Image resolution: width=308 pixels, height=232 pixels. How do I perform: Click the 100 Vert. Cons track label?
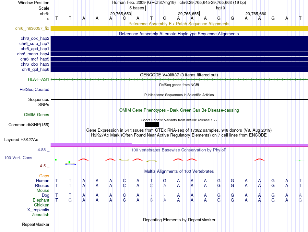click(18, 158)
